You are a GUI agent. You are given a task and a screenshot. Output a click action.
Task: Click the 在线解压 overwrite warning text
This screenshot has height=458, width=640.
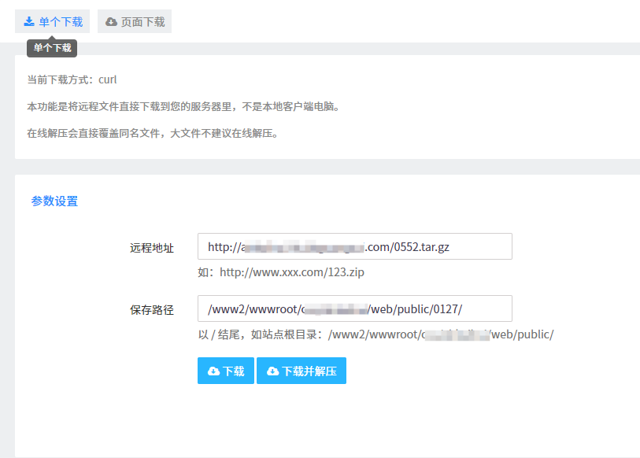(x=152, y=132)
